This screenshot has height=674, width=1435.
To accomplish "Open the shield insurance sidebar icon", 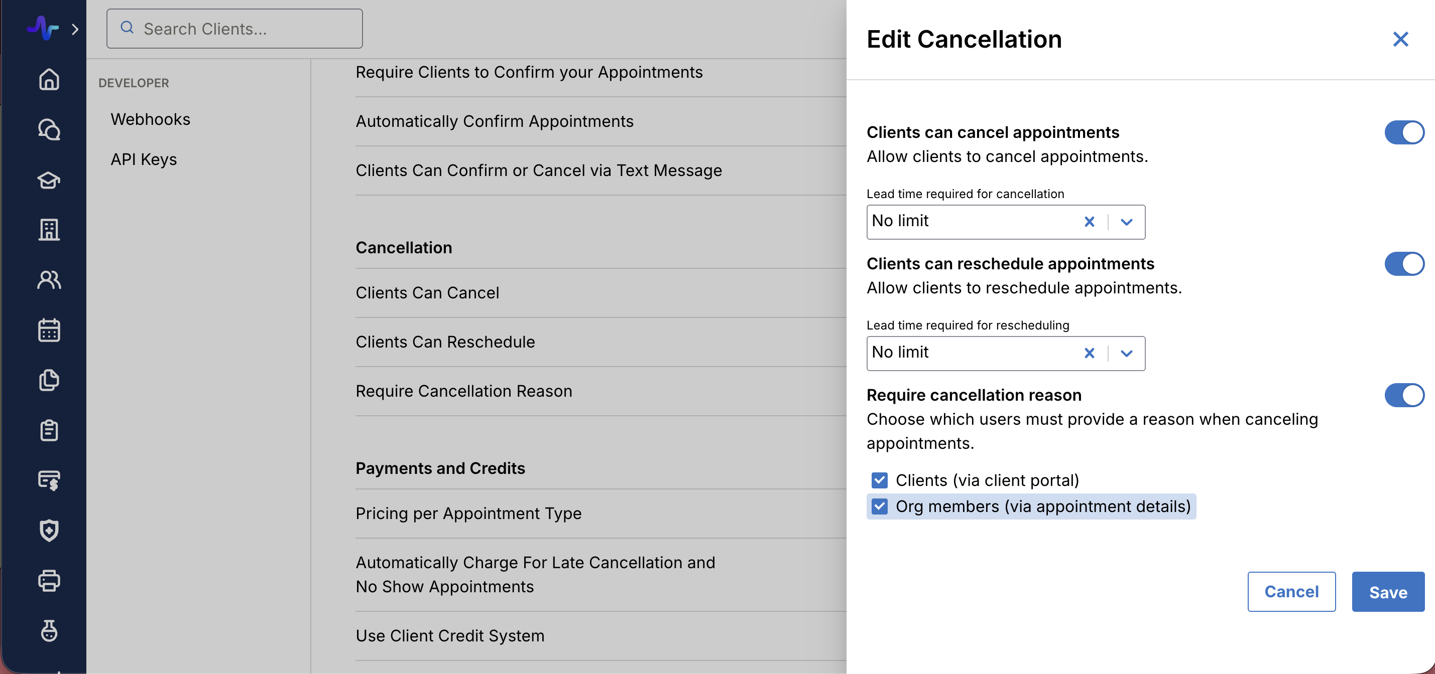I will (x=49, y=531).
